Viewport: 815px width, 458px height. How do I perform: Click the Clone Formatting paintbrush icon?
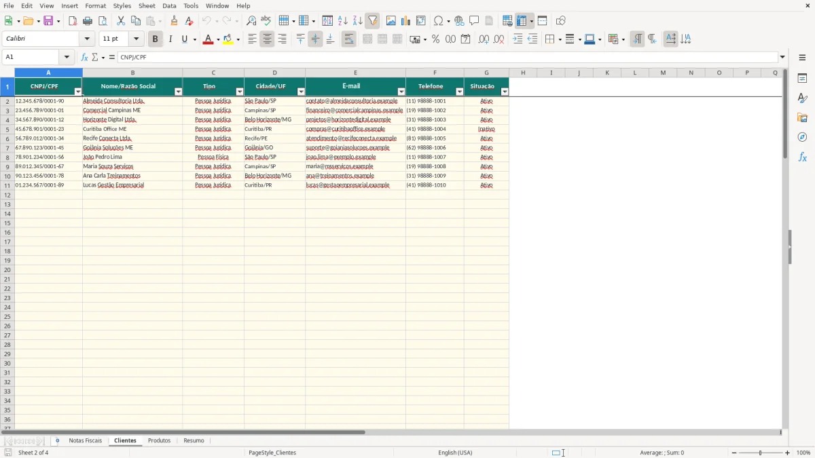tap(175, 21)
